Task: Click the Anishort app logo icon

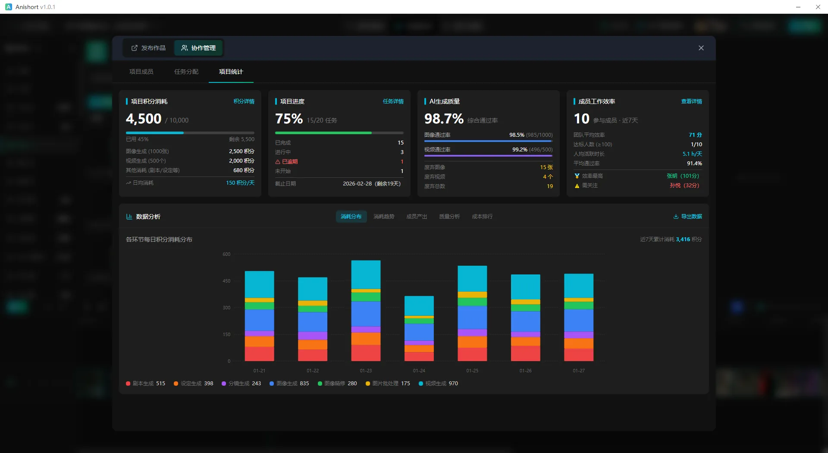Action: coord(8,7)
